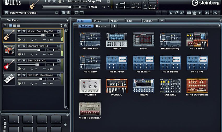Click the slot rack scroll down arrow
222x132 pixels.
pos(66,107)
